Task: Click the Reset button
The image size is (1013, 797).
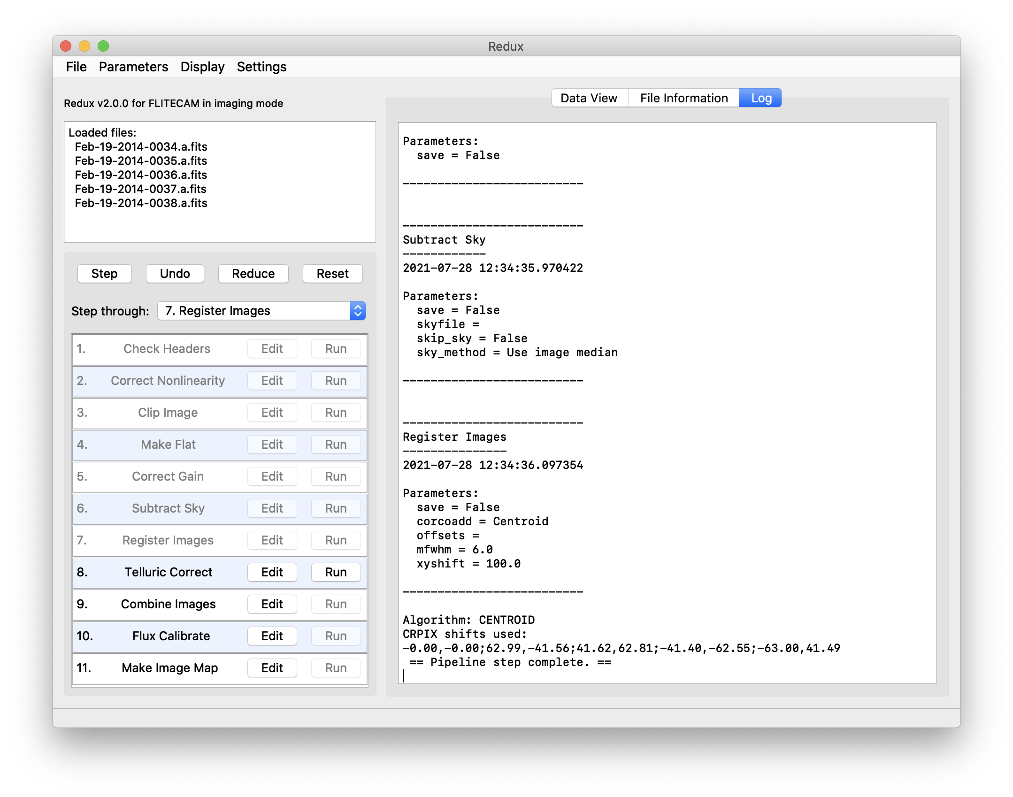Action: click(x=332, y=273)
